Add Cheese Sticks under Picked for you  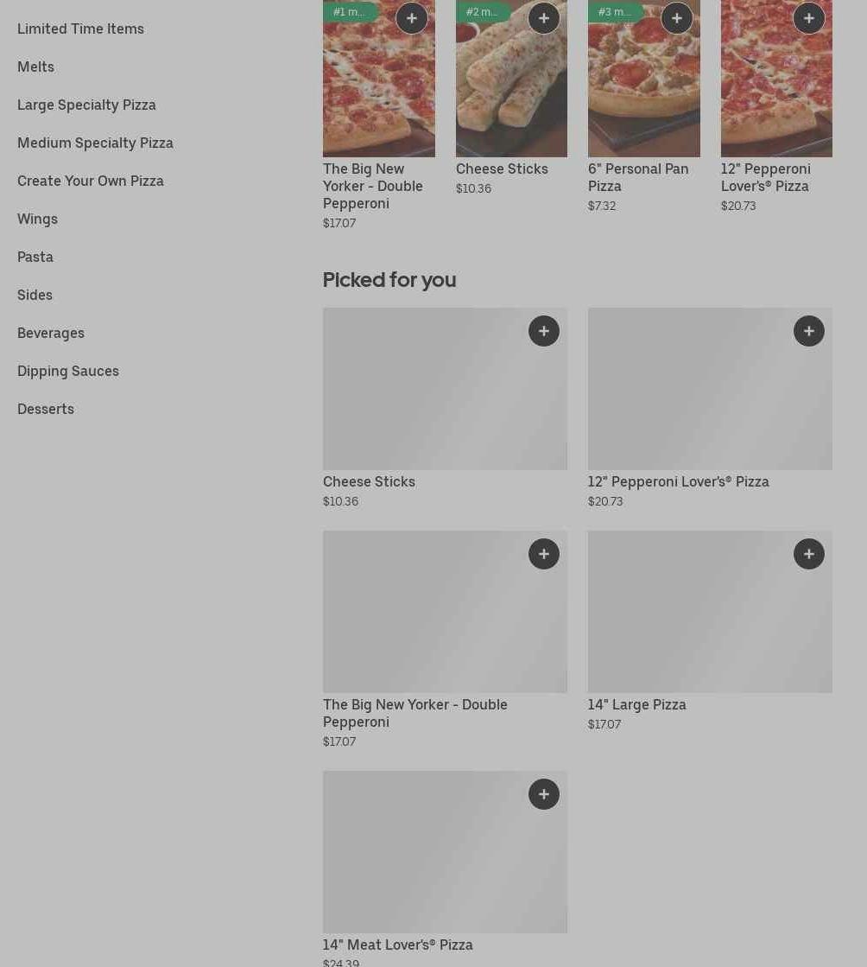(544, 331)
